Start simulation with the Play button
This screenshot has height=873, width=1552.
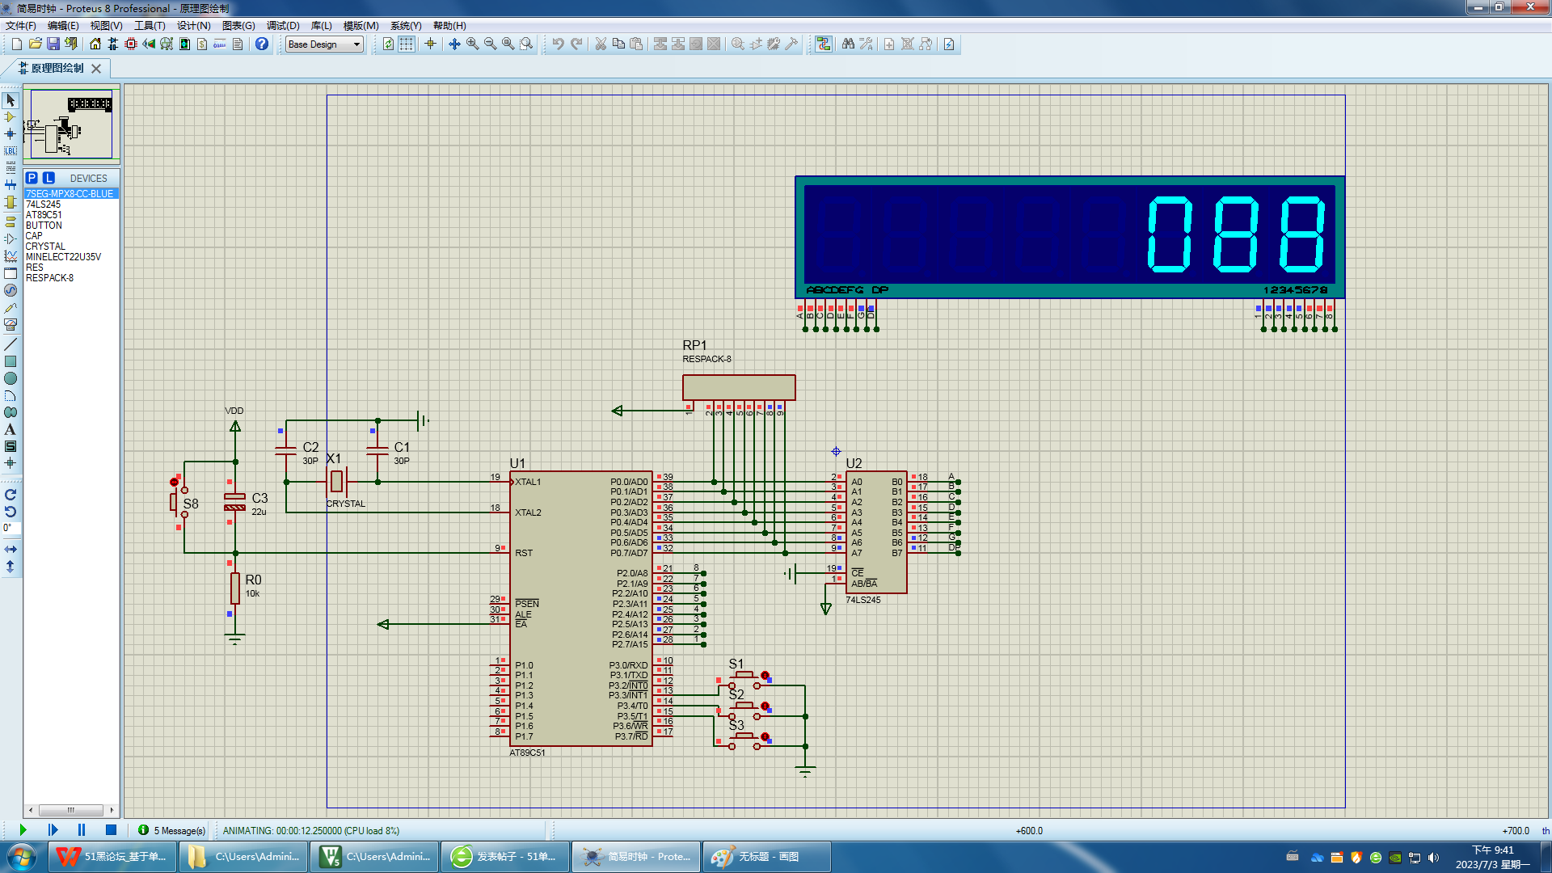coord(23,830)
